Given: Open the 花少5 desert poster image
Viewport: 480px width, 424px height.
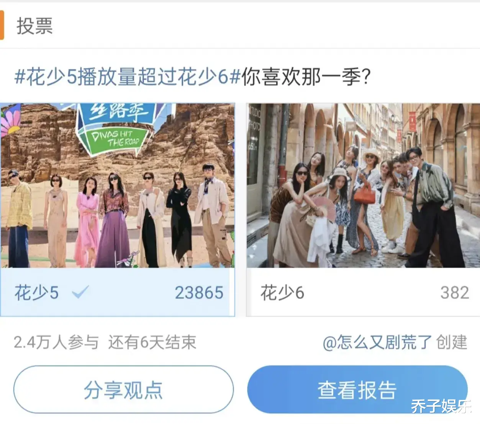Looking at the screenshot, I should pos(117,185).
